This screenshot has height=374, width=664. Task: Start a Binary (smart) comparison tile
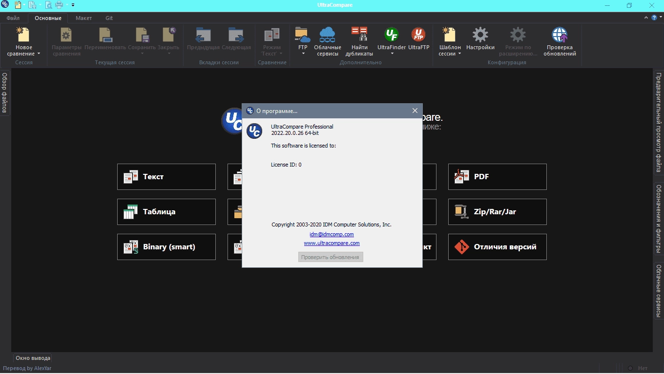click(x=166, y=247)
